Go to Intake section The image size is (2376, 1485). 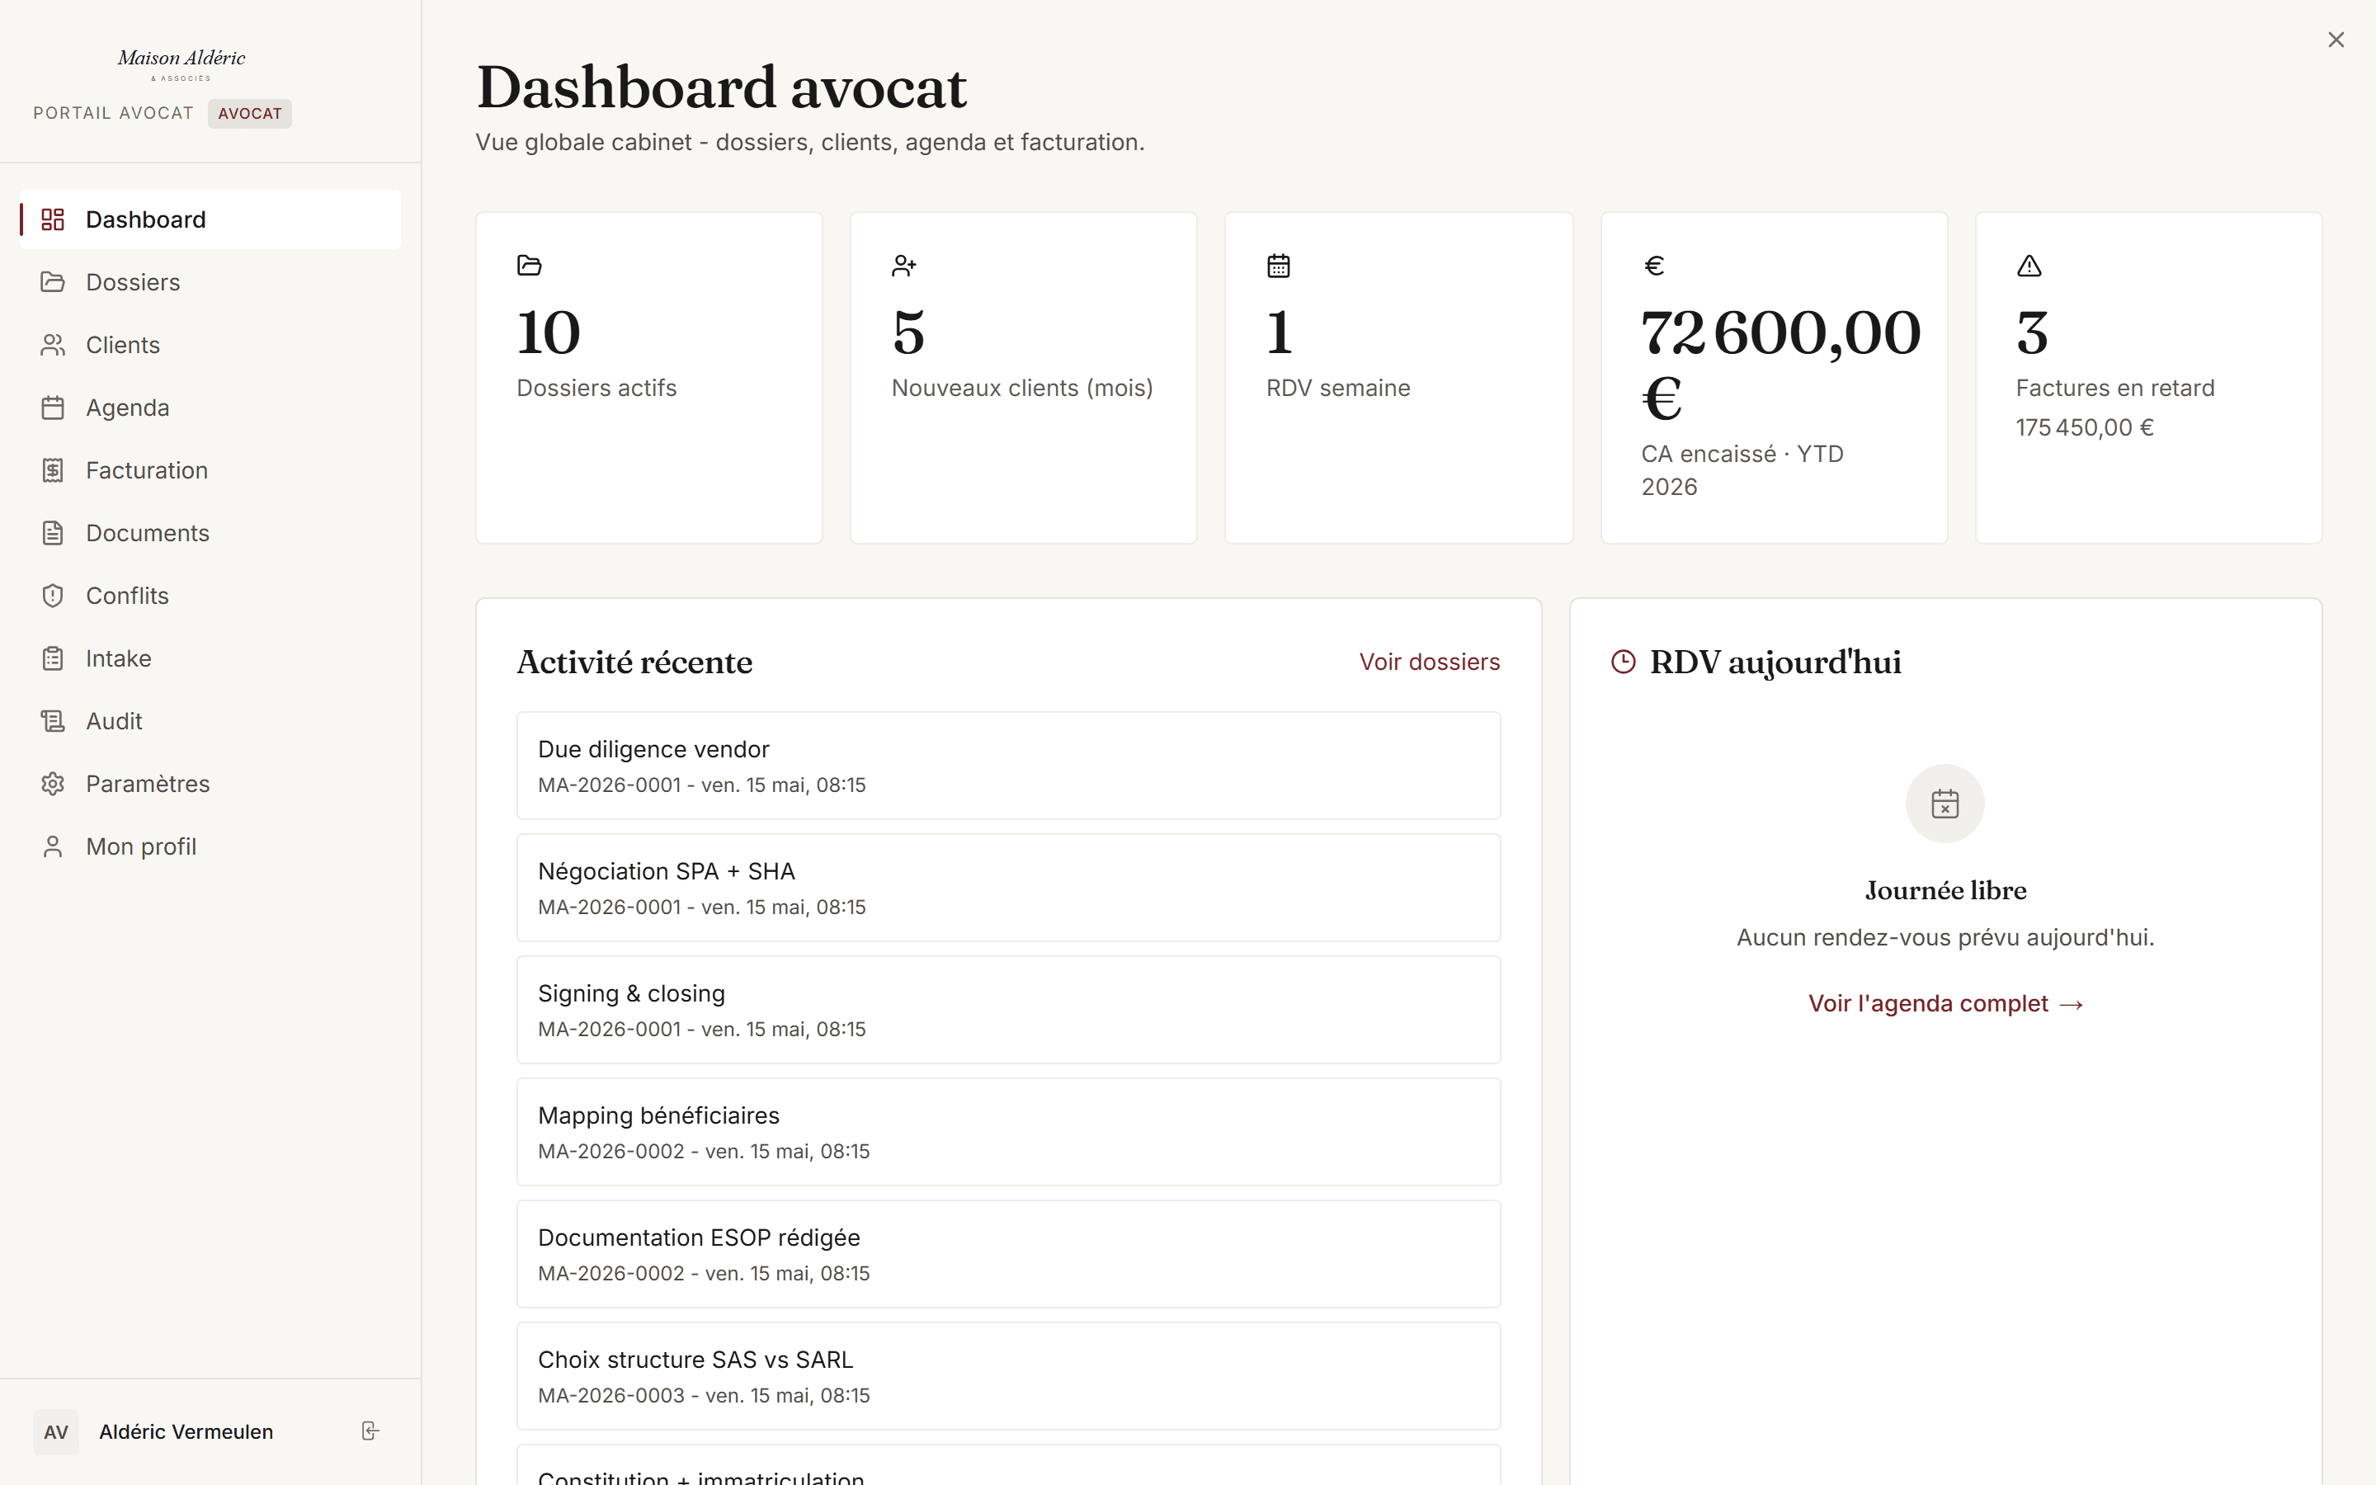pos(210,658)
